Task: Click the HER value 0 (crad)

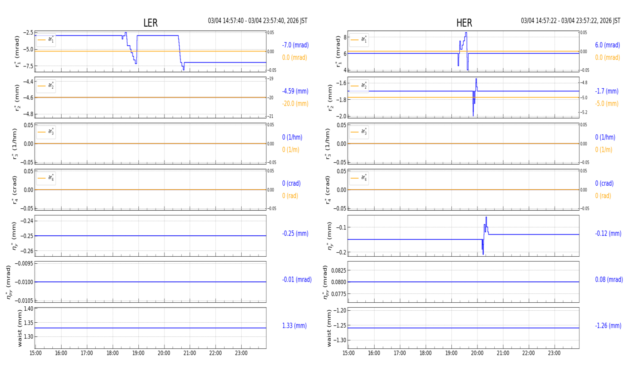Action: pos(604,184)
